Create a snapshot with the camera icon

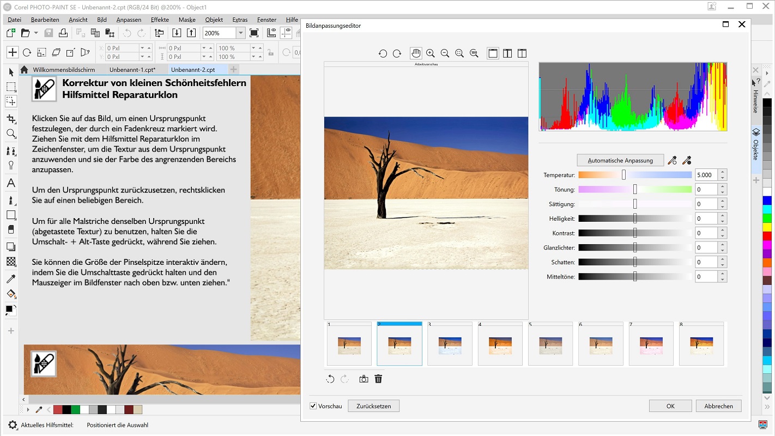[364, 378]
